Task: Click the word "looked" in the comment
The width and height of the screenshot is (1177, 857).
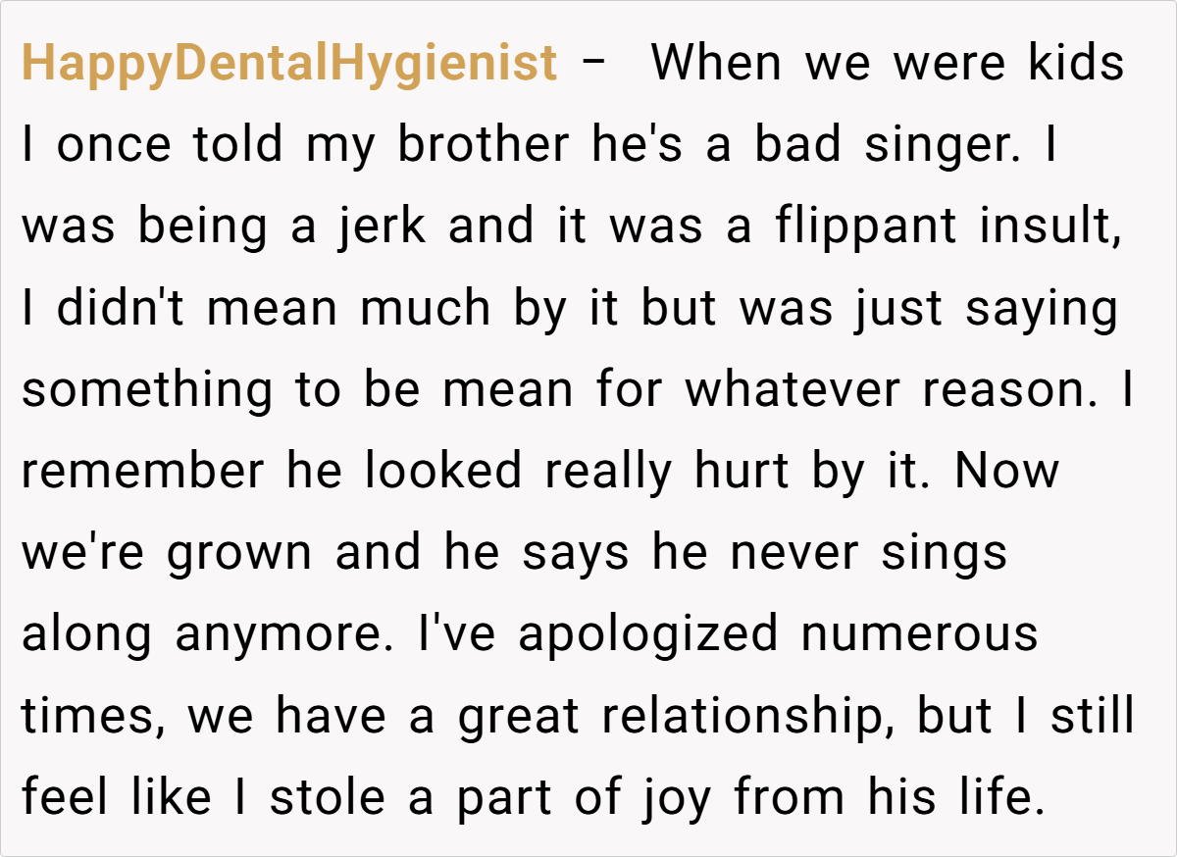Action: click(x=443, y=472)
